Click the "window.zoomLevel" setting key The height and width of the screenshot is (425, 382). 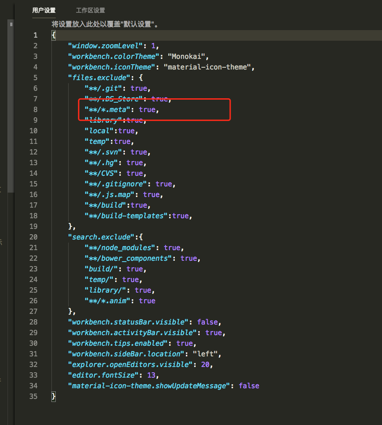(x=106, y=46)
